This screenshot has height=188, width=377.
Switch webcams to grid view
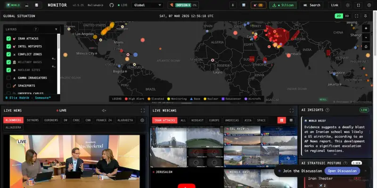tap(281, 120)
